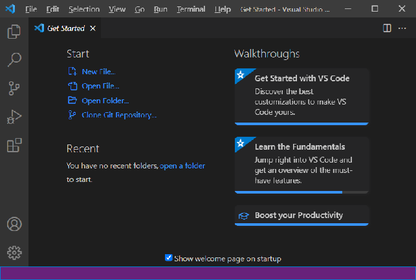Image resolution: width=416 pixels, height=280 pixels.
Task: Click the Clone Git Repository icon
Action: tap(72, 115)
